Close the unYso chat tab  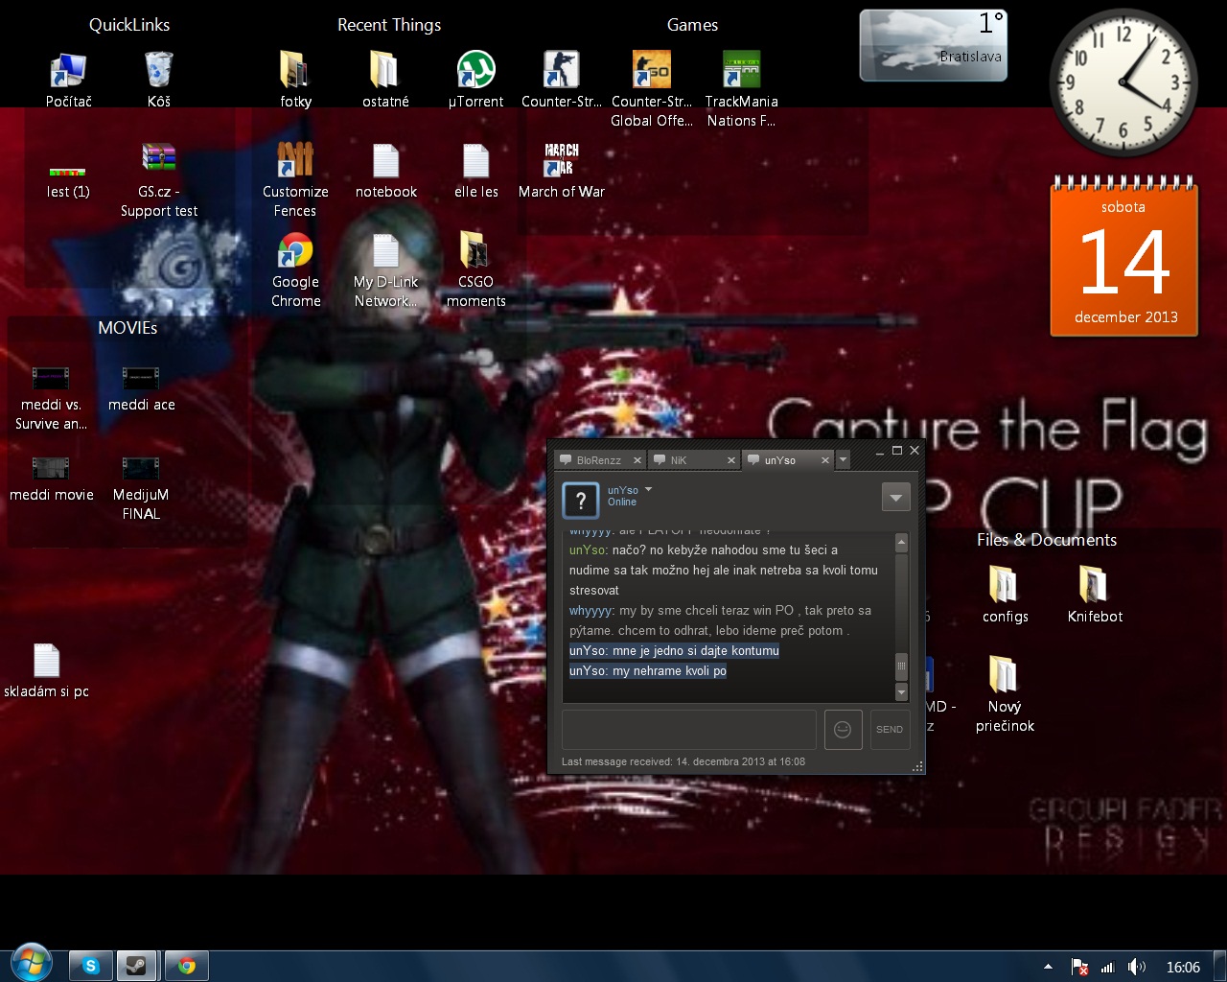825,460
